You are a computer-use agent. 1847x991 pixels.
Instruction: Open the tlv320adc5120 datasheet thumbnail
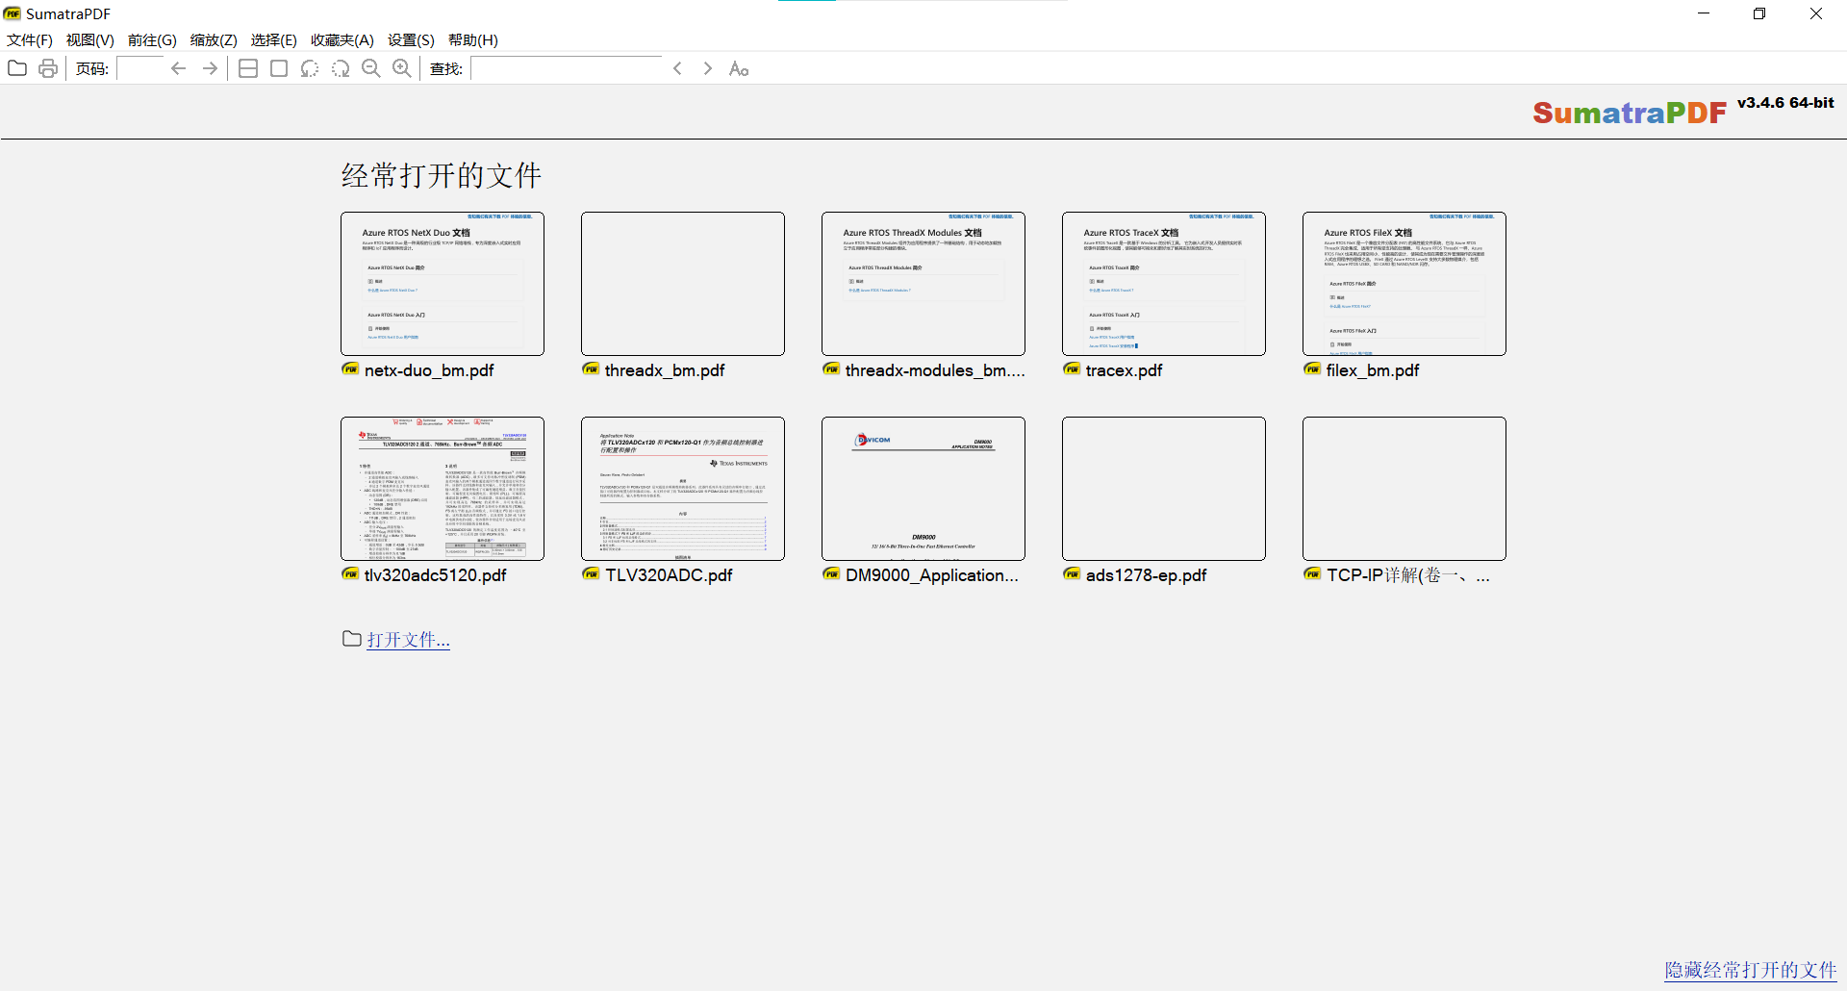pyautogui.click(x=443, y=489)
